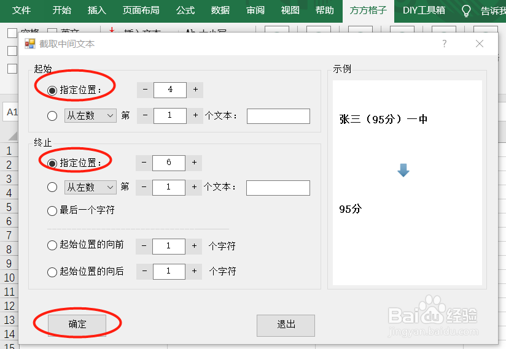The width and height of the screenshot is (506, 349).
Task: Click the lightbulb tell-me icon
Action: [466, 11]
